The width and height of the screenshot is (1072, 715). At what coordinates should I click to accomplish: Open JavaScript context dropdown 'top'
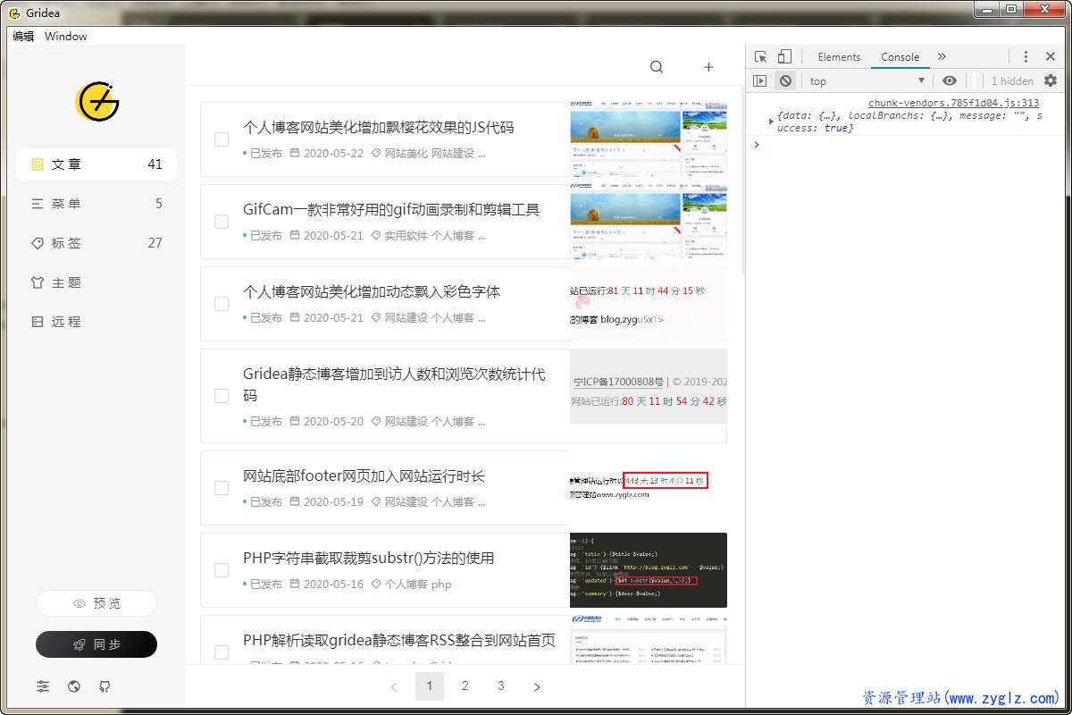867,80
